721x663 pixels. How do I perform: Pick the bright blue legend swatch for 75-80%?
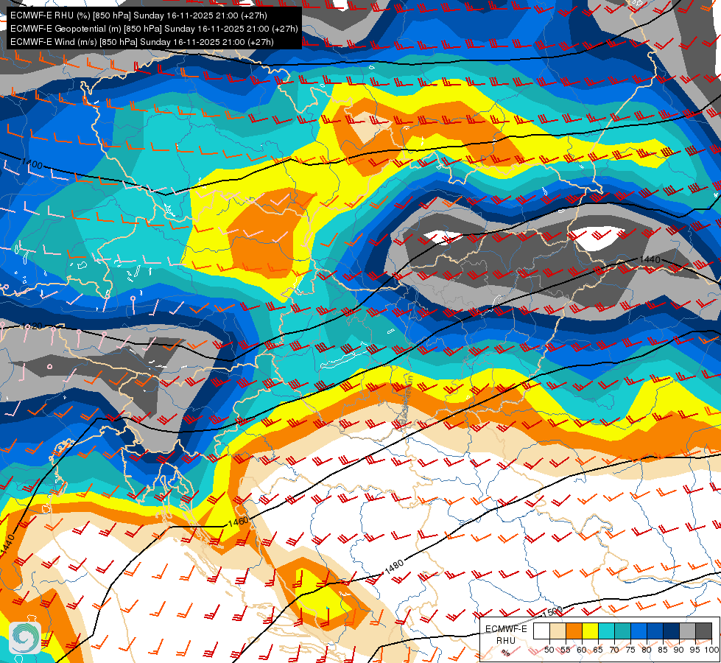[639, 631]
